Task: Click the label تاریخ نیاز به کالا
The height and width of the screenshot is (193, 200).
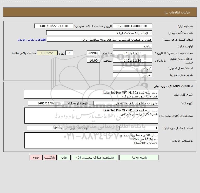Action: (77, 103)
